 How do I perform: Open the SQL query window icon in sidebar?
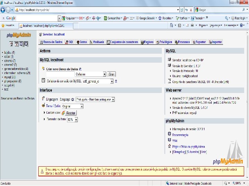[x=16, y=44]
